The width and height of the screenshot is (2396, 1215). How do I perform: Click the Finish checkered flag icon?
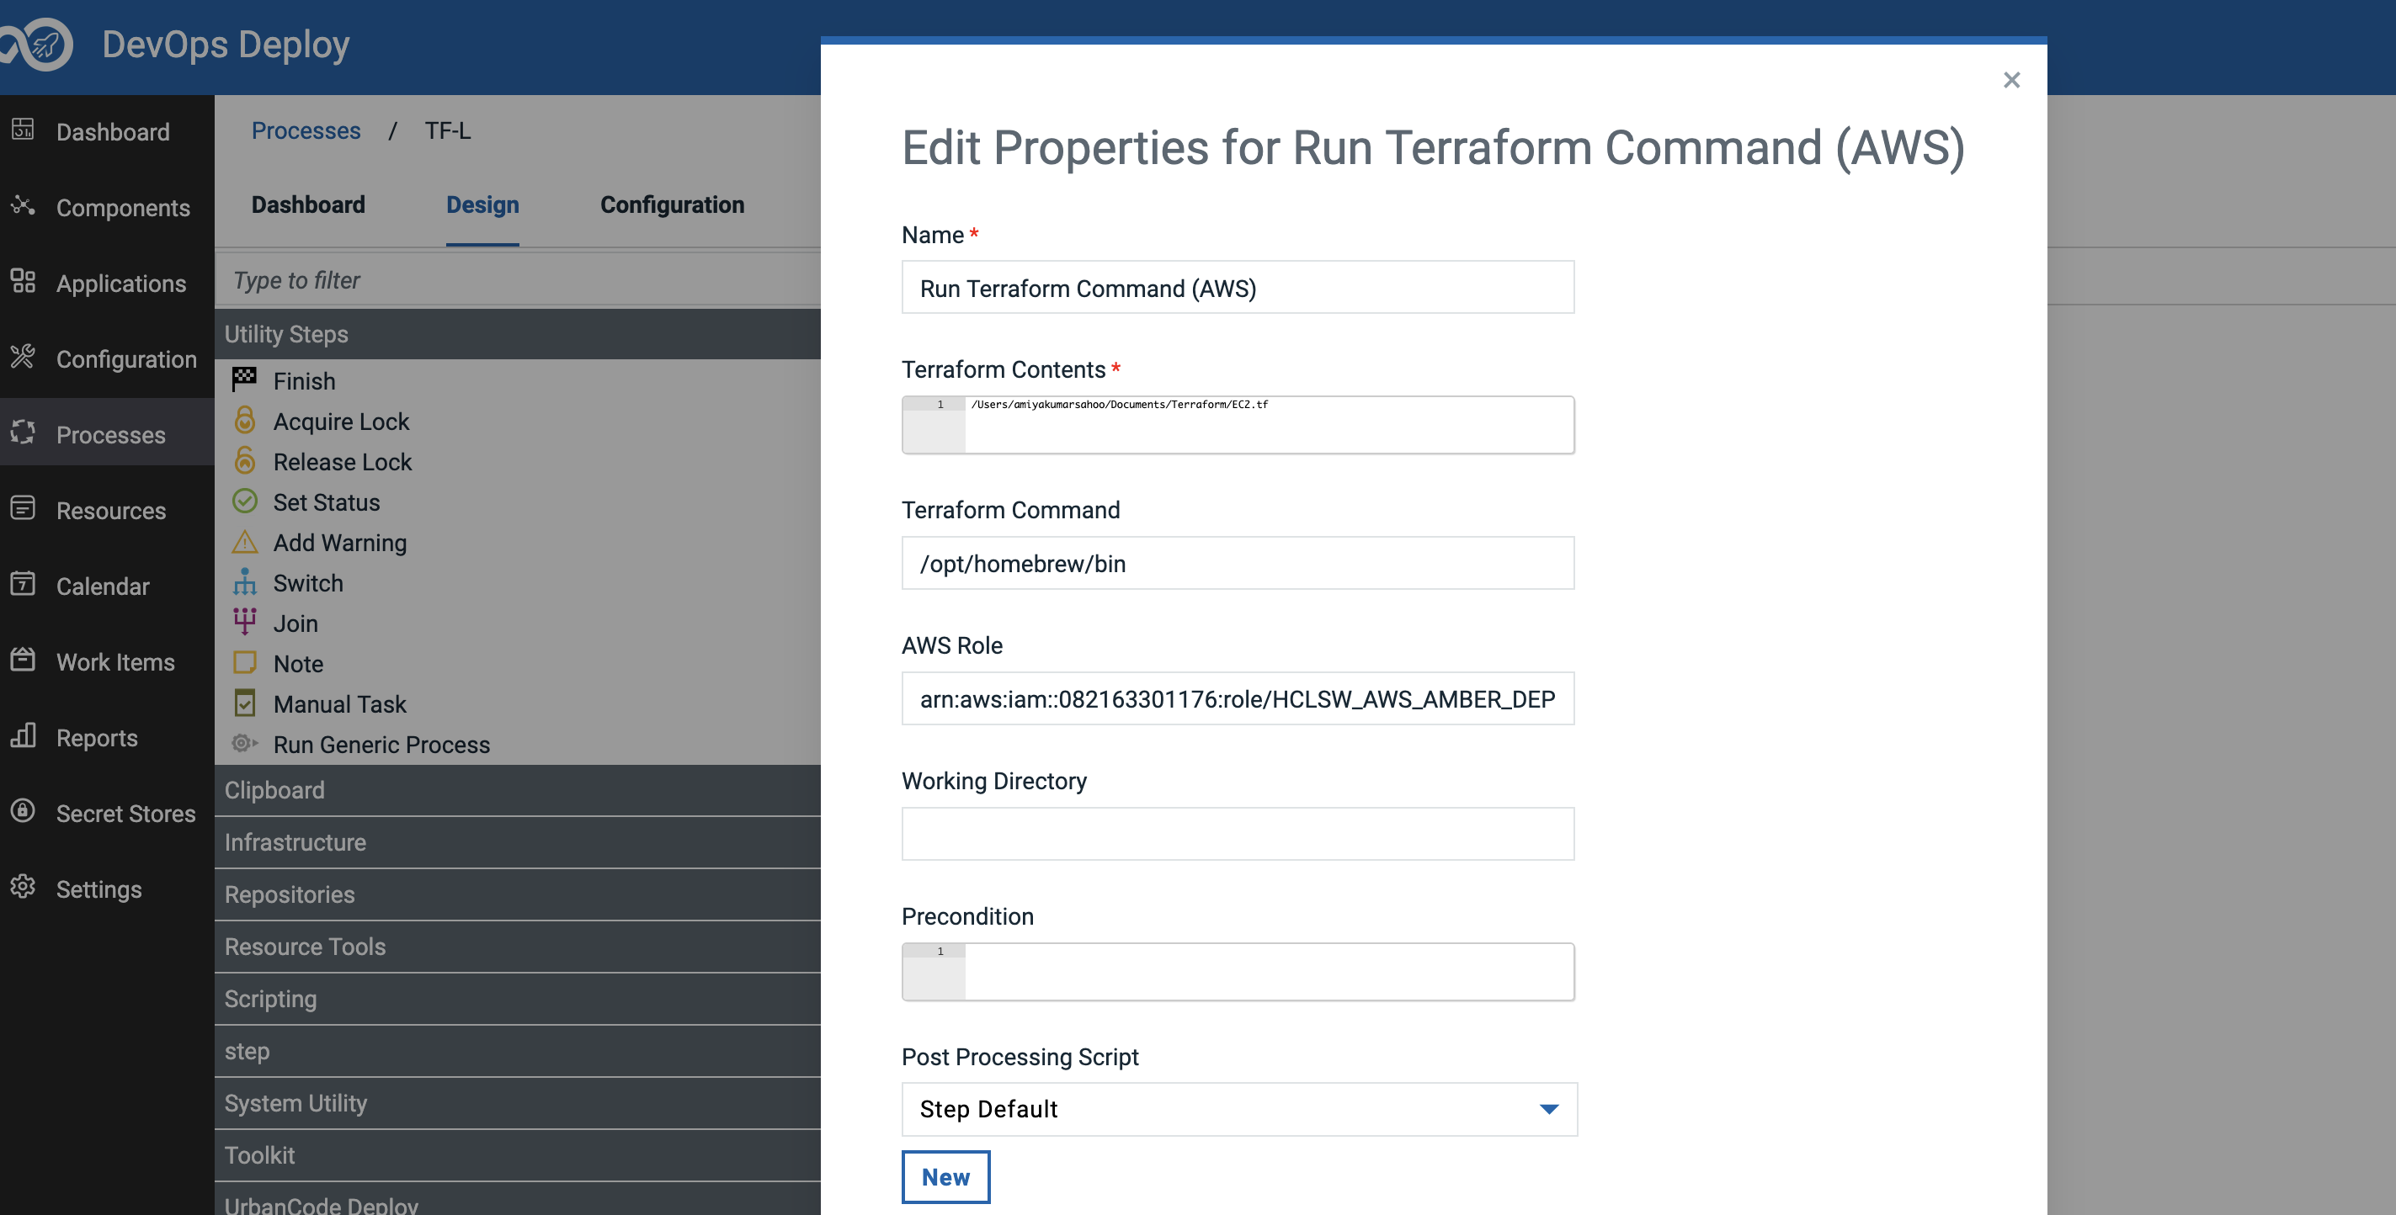[x=245, y=379]
